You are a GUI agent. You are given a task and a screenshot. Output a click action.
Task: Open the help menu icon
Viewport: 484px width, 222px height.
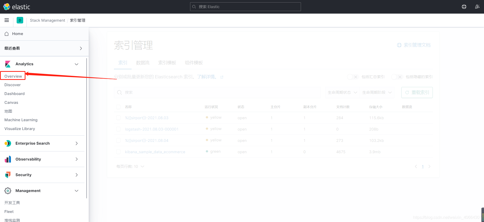[464, 7]
